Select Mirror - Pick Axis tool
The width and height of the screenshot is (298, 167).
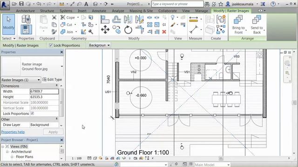tap(128, 19)
